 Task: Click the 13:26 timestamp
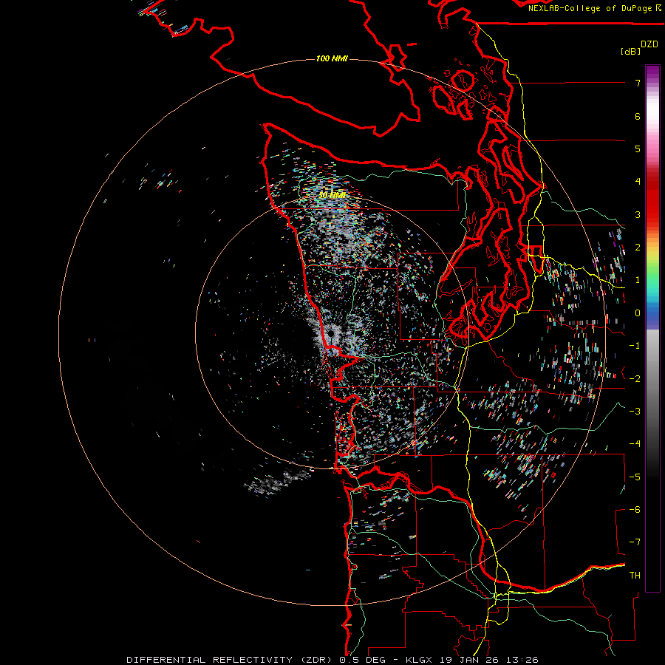521,660
